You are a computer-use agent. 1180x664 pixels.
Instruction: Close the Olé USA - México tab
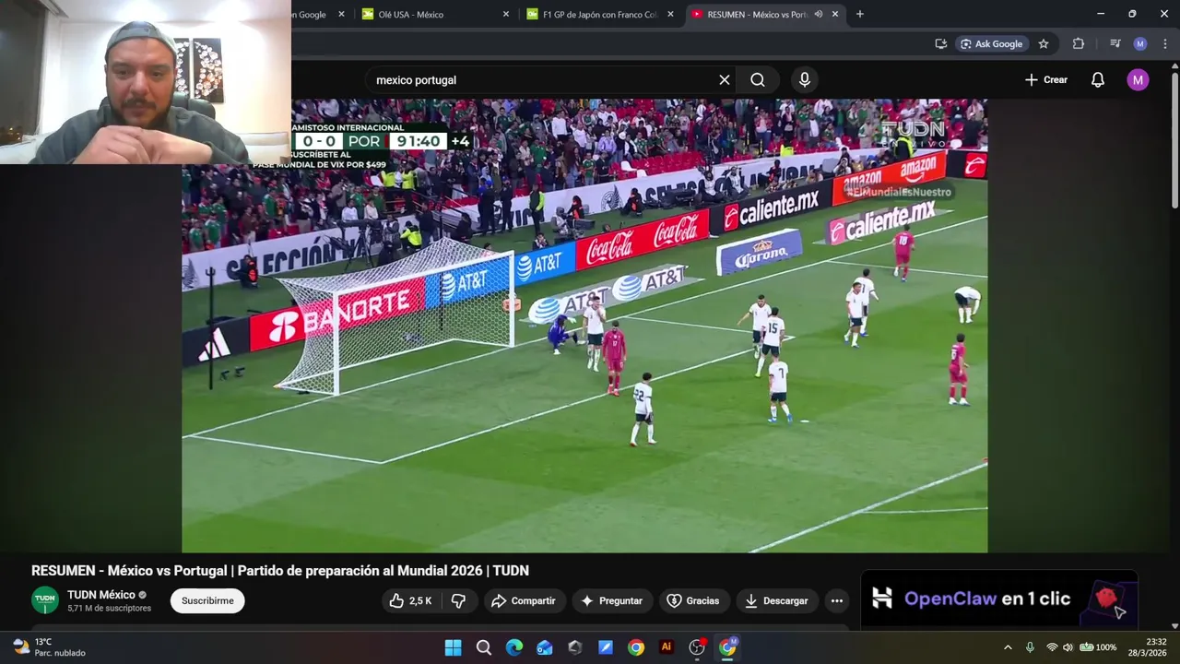(x=506, y=15)
